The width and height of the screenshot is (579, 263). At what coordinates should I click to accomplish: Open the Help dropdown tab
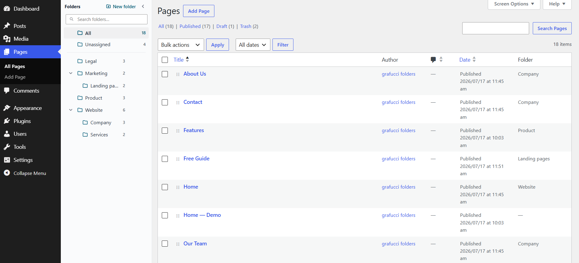click(x=557, y=4)
